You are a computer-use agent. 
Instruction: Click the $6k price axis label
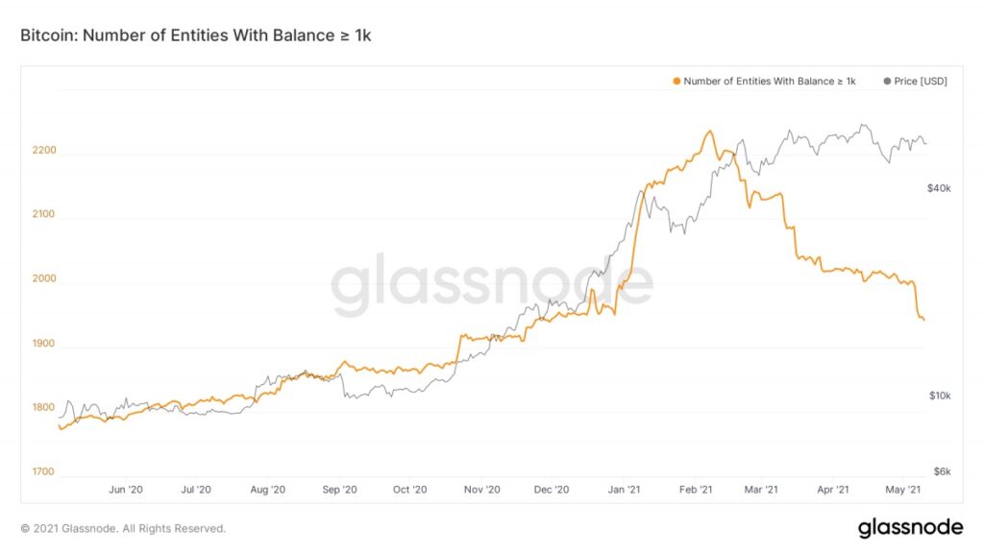942,472
